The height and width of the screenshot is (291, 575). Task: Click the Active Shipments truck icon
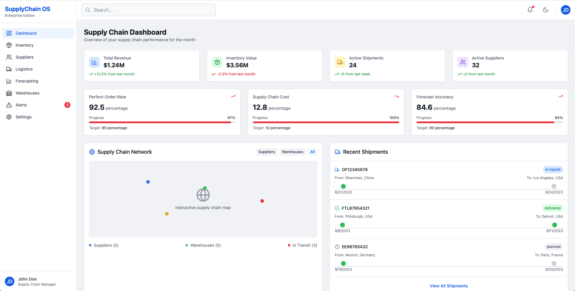click(x=340, y=62)
